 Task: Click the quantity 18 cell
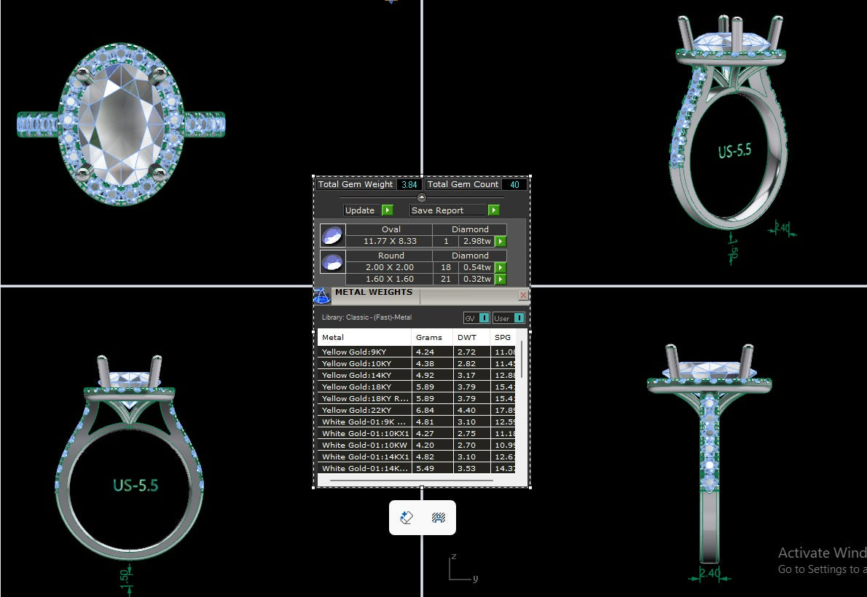click(x=446, y=267)
